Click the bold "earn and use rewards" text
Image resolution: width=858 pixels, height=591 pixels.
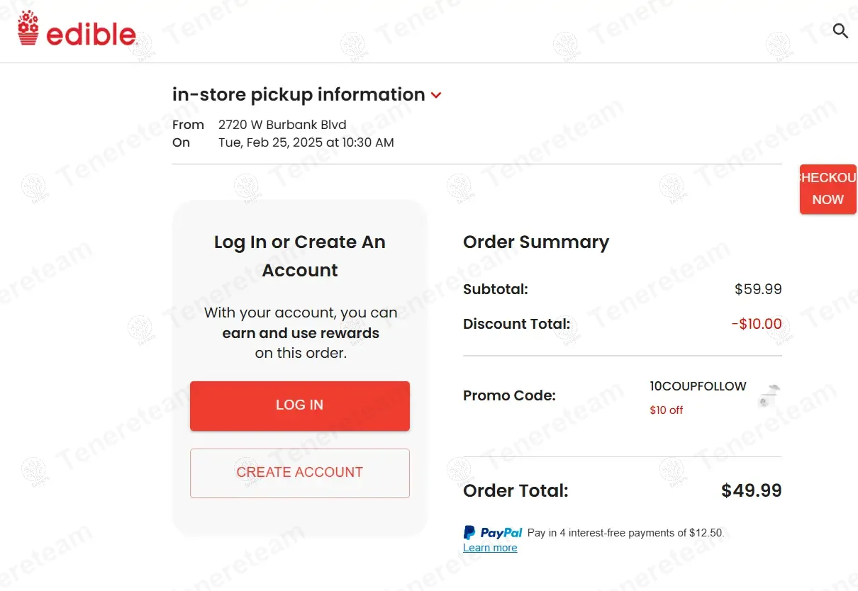tap(301, 333)
